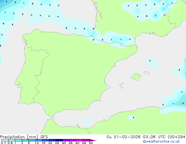Choose the purple 30–35 legend swatch

[x=66, y=140]
